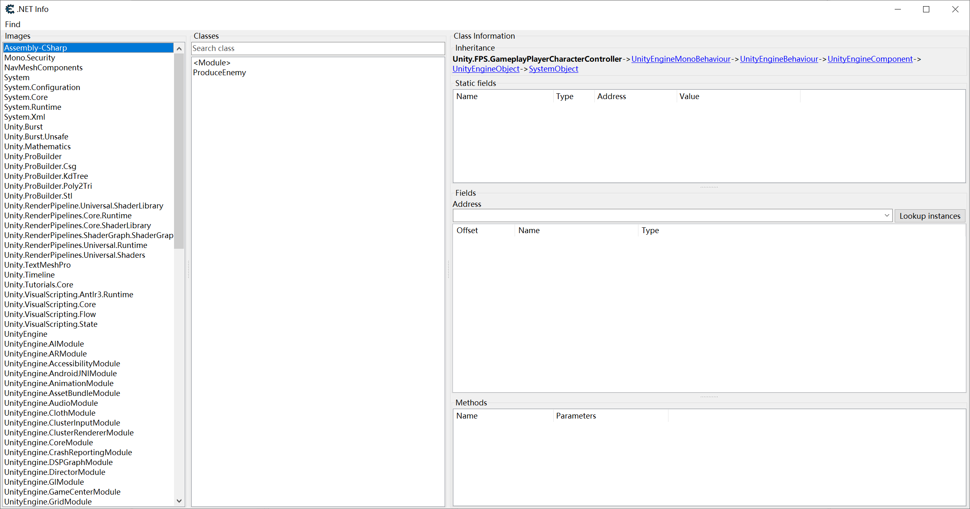The width and height of the screenshot is (970, 509).
Task: Follow the UnityEngineBehaviour link
Action: [779, 59]
